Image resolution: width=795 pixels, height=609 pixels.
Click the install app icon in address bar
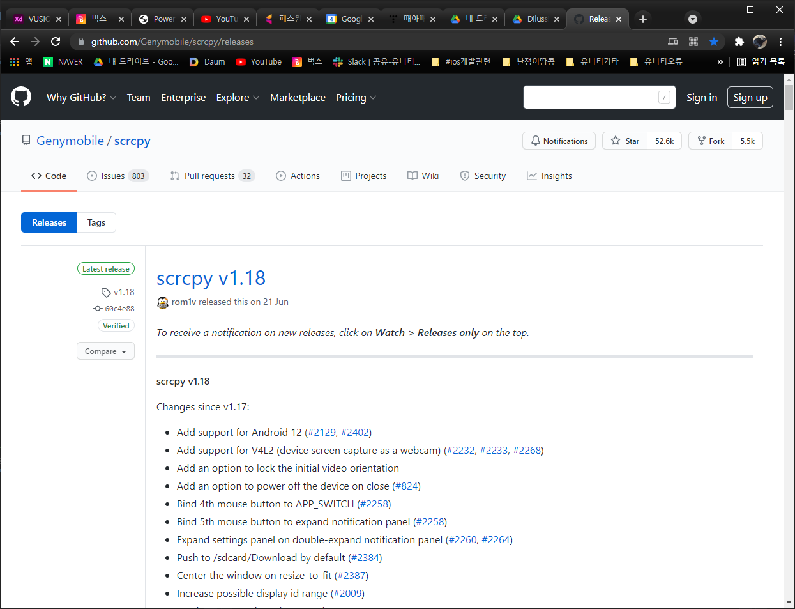[673, 42]
